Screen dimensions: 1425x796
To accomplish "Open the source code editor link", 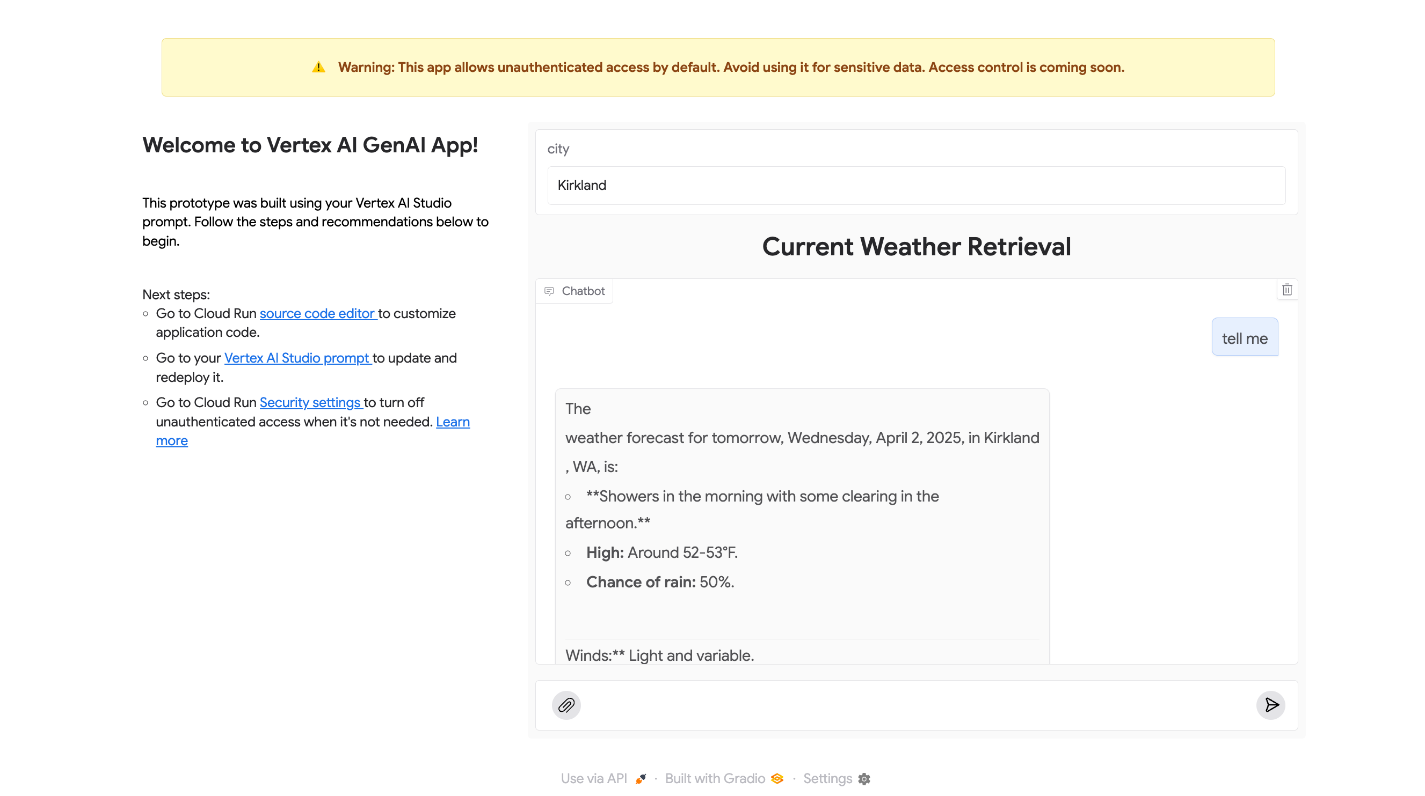I will coord(317,313).
